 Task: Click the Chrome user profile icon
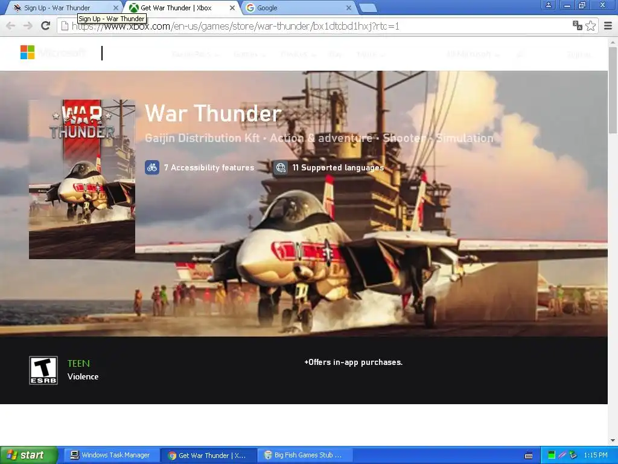tap(548, 5)
